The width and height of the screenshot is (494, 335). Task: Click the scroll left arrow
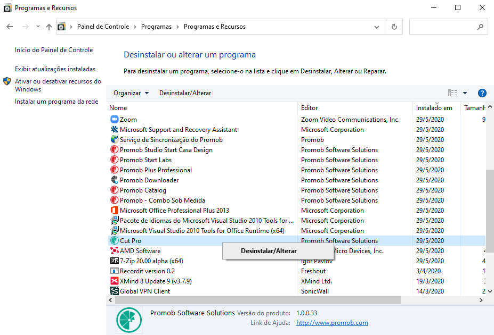point(111,300)
